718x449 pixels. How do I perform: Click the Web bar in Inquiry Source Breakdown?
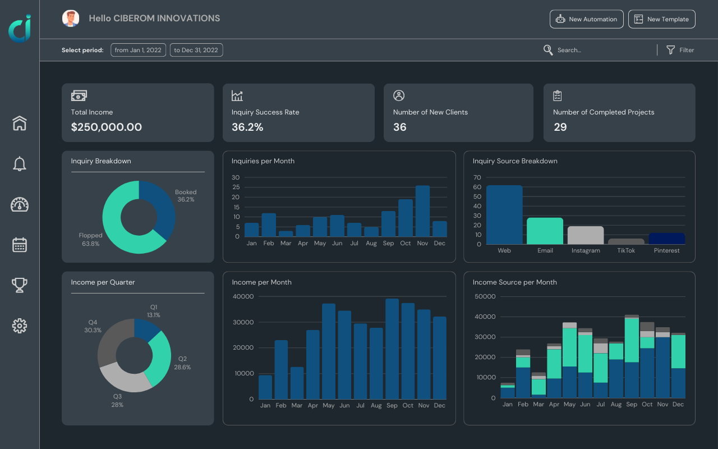pos(504,215)
